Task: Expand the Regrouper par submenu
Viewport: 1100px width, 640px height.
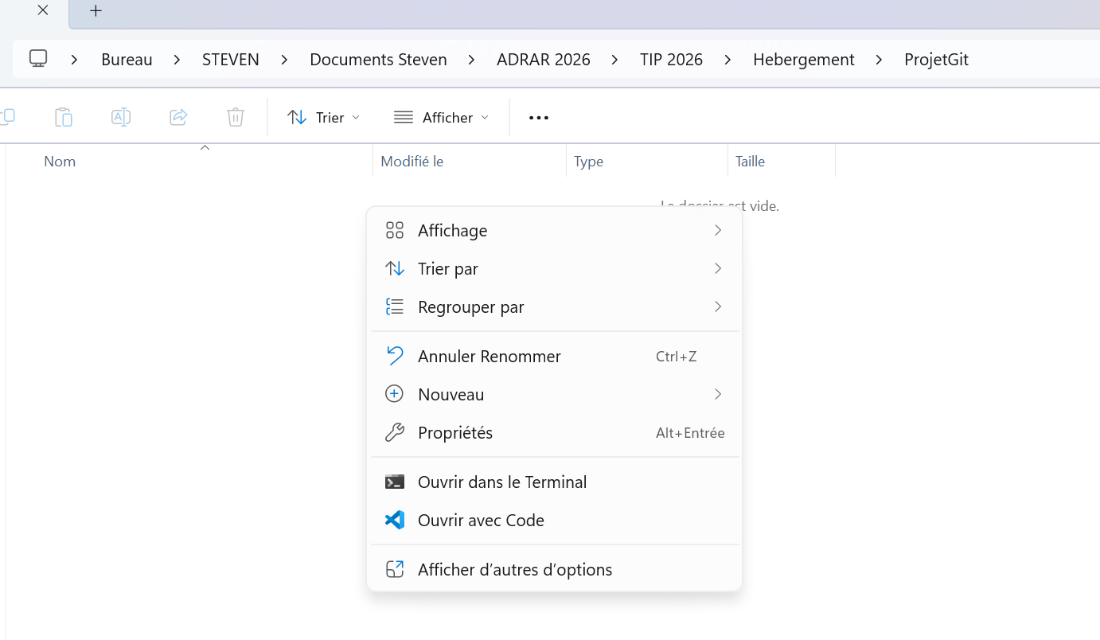Action: pos(555,306)
